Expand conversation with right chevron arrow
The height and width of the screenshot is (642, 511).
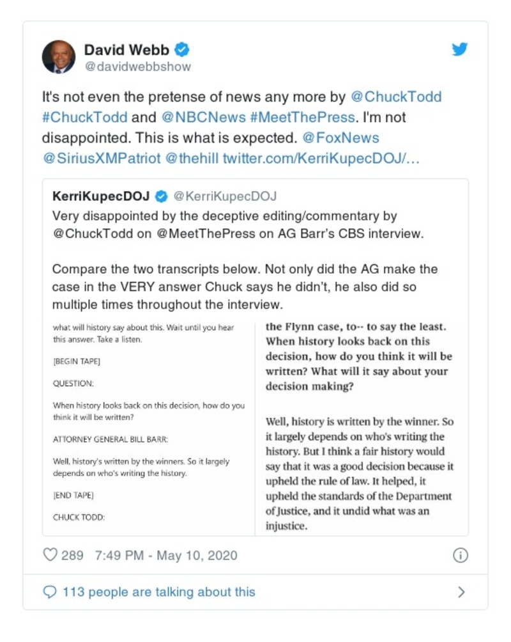click(x=461, y=592)
